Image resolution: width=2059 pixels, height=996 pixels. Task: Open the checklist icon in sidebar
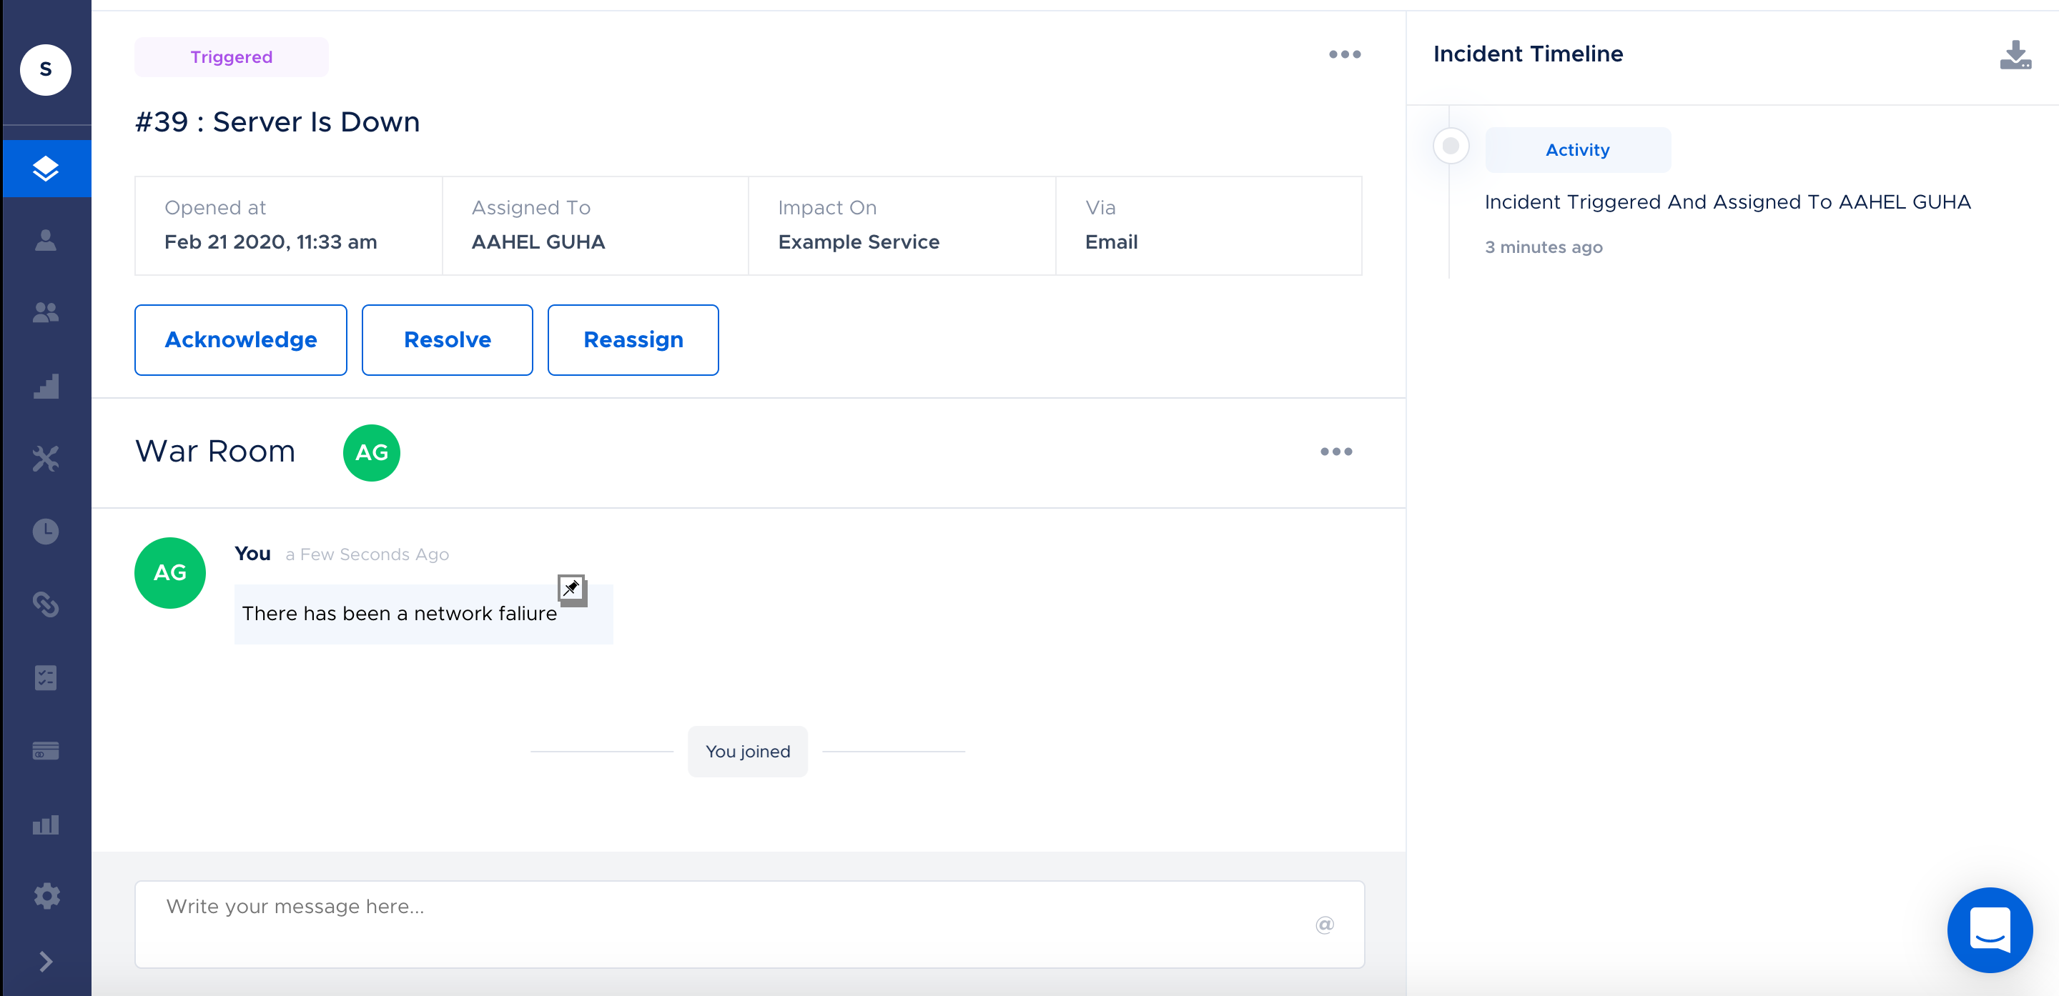click(x=46, y=678)
